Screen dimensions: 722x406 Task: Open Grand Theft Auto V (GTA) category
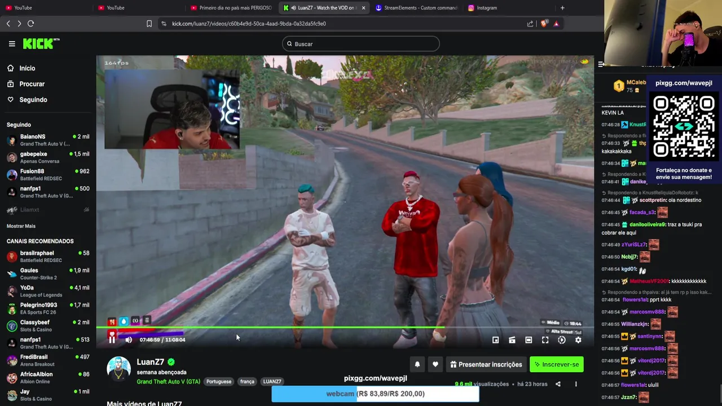coord(168,382)
